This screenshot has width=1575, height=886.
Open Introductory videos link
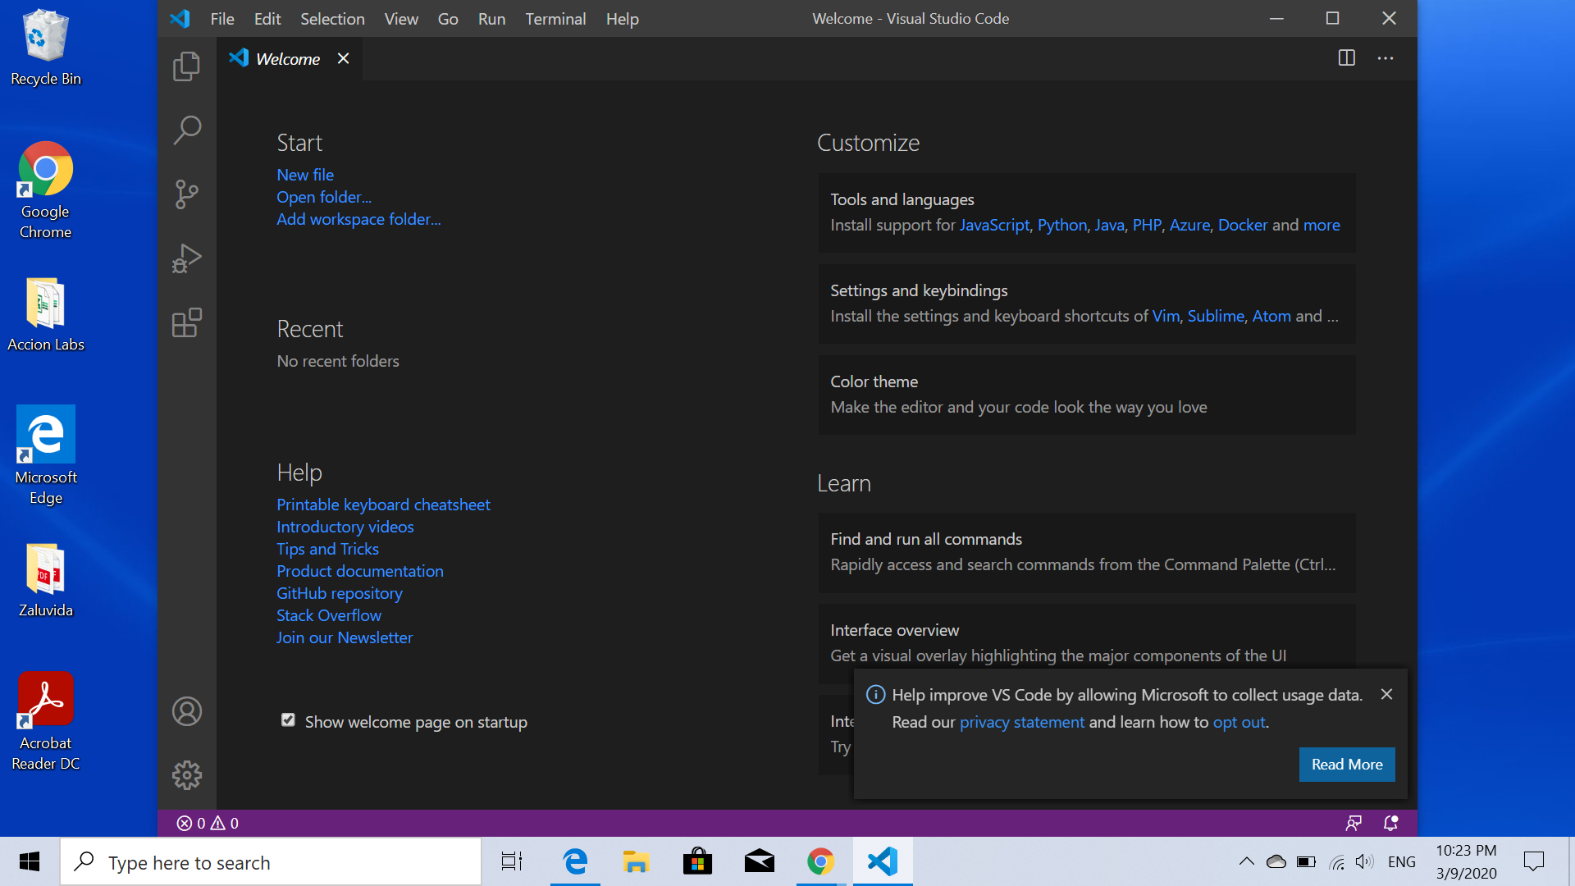point(345,527)
